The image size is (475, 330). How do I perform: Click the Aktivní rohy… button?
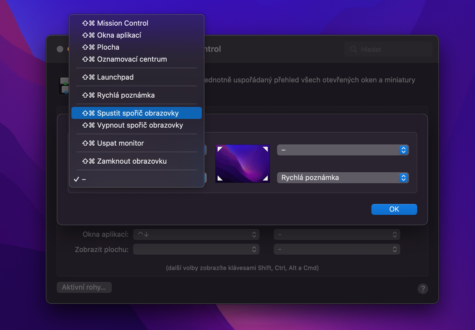(x=84, y=287)
